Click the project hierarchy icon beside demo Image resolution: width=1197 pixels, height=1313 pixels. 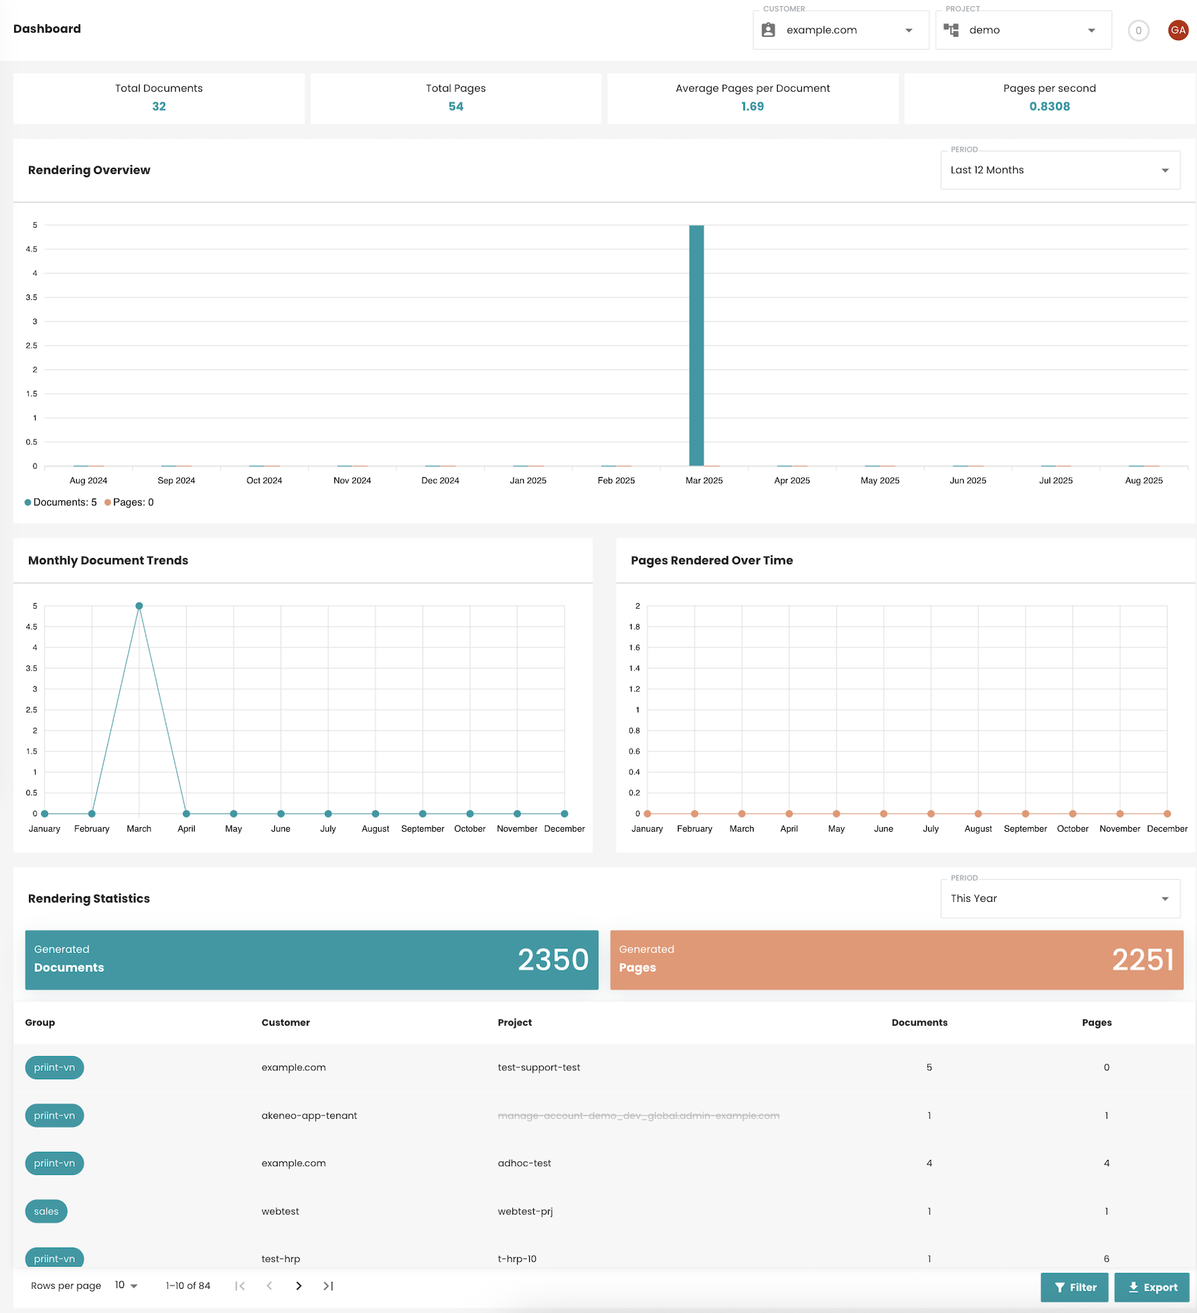pos(952,30)
